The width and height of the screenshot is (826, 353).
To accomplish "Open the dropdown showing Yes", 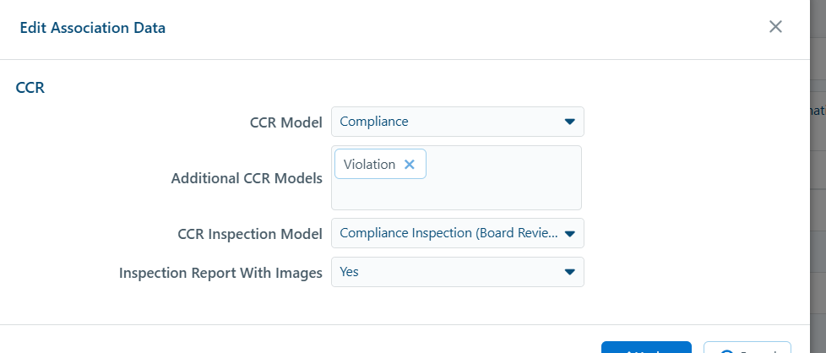I will click(x=457, y=272).
